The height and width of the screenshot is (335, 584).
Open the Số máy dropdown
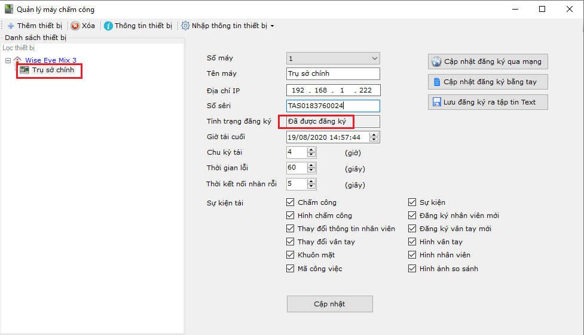(374, 59)
